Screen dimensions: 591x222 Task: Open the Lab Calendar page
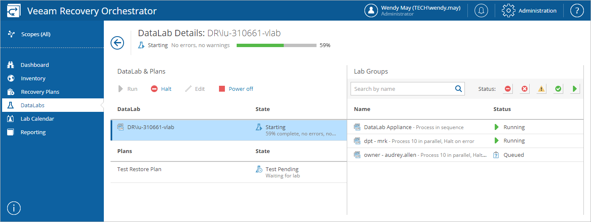tap(37, 119)
